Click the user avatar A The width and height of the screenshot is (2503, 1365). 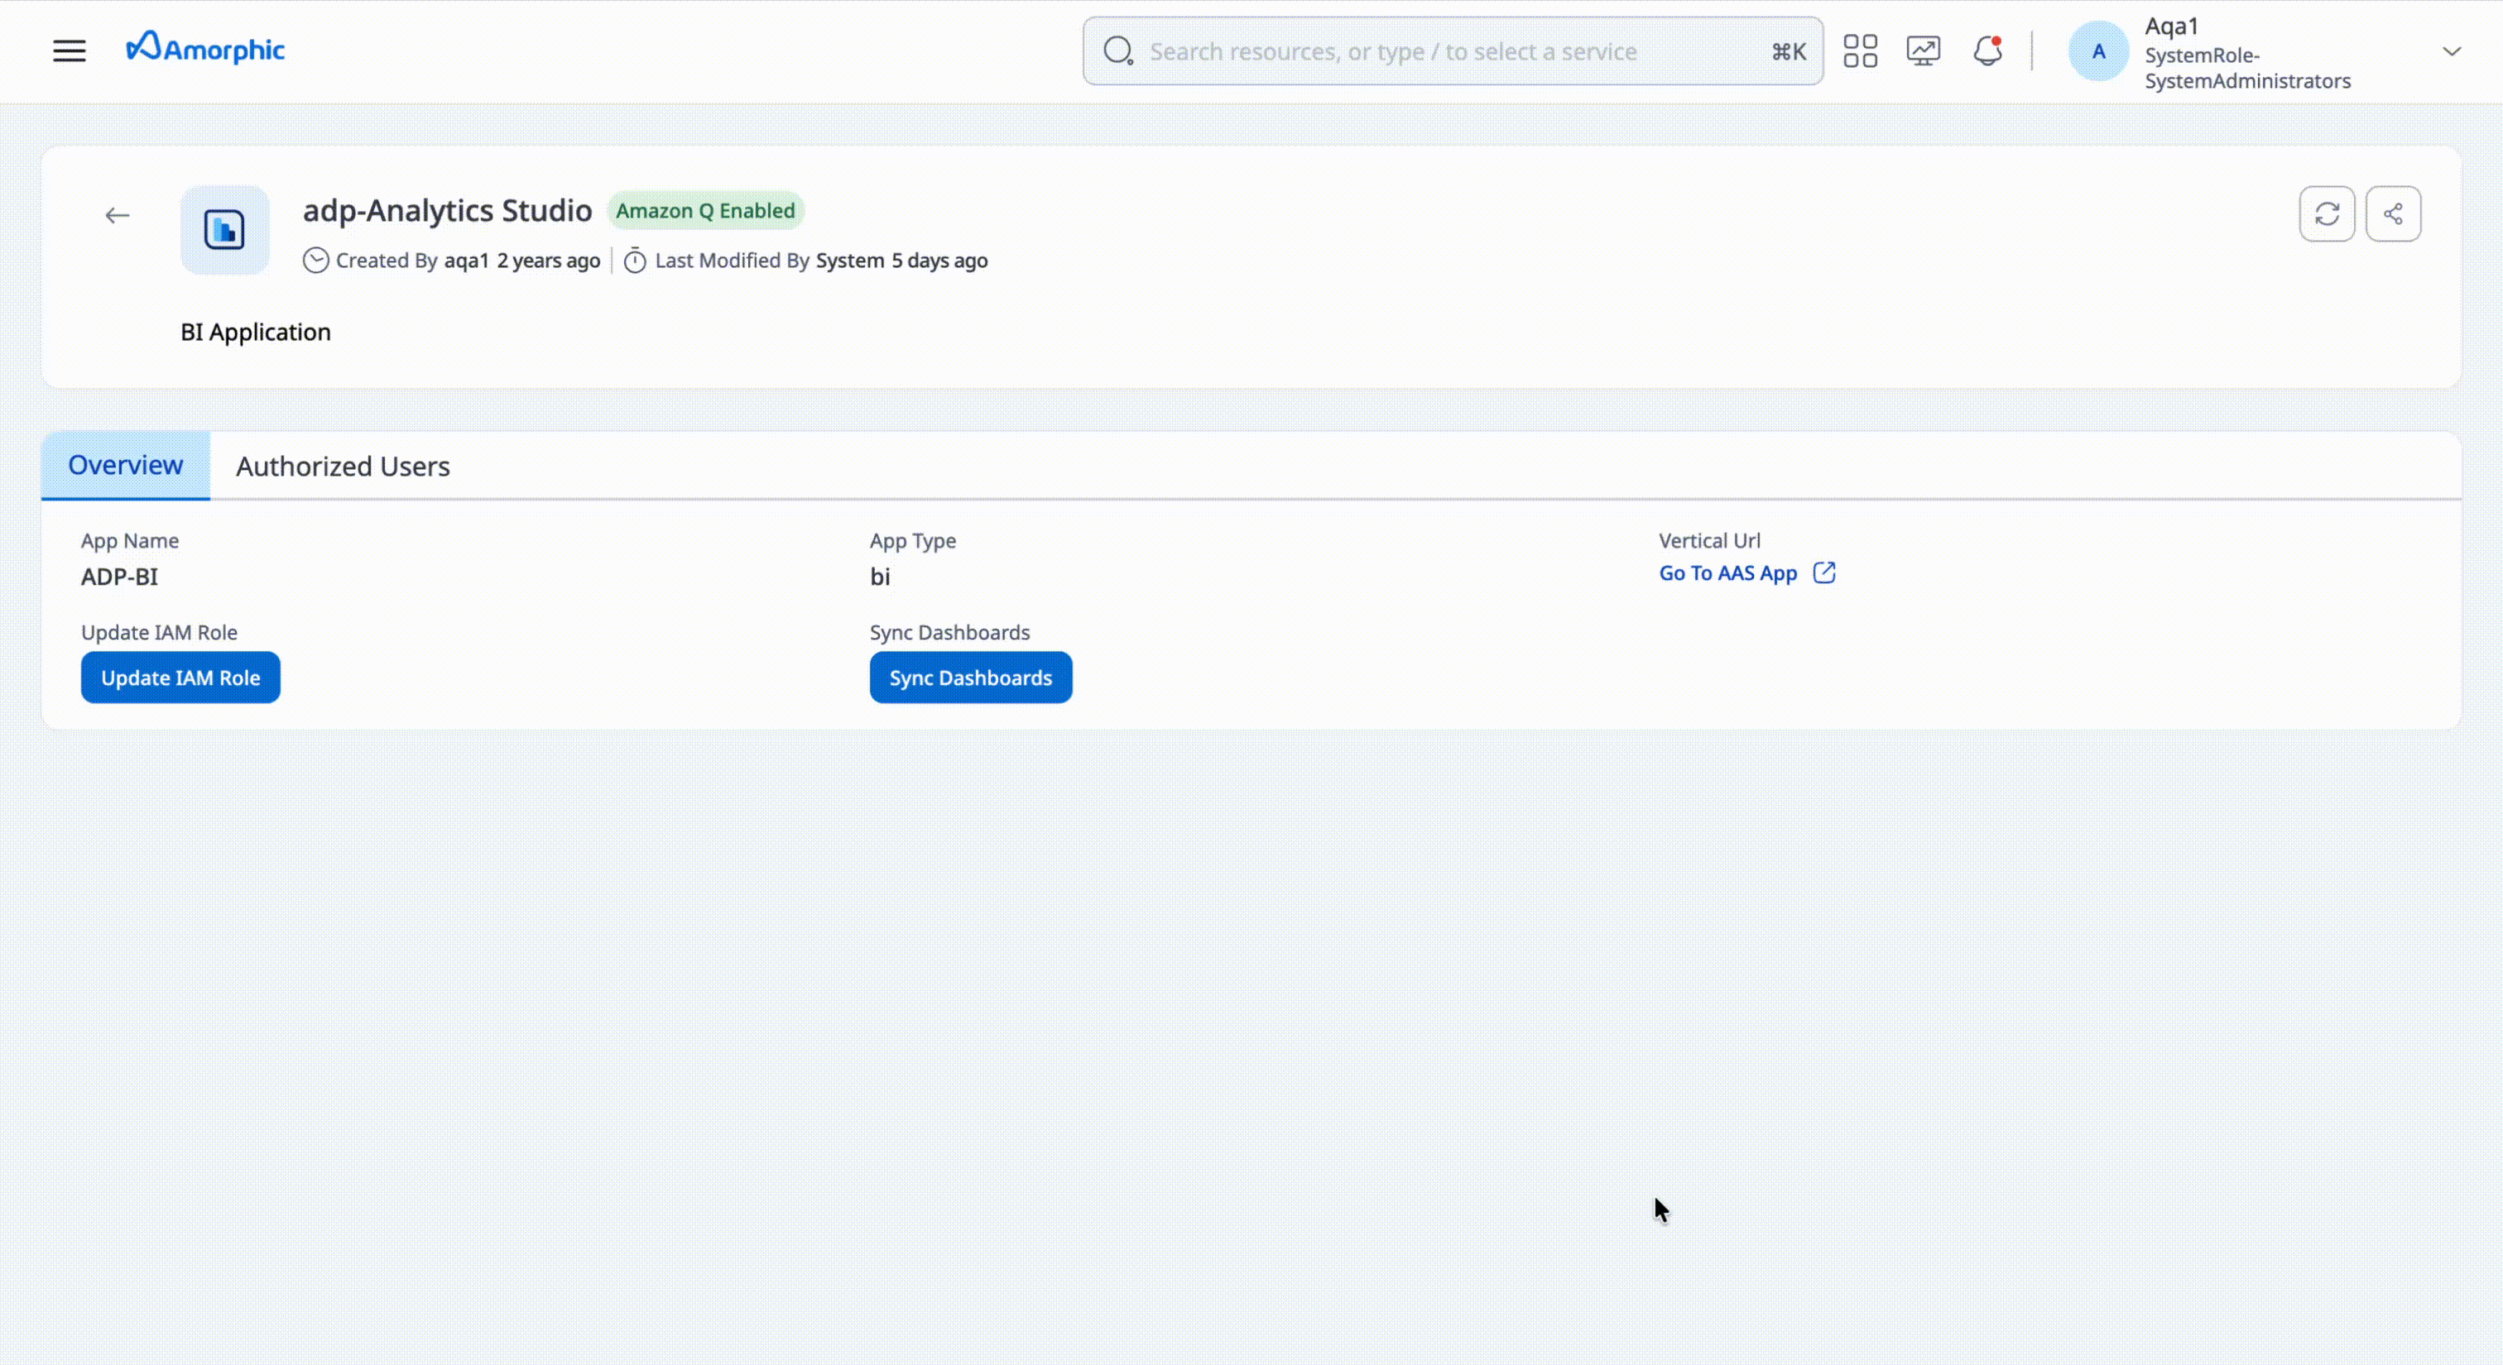point(2097,51)
